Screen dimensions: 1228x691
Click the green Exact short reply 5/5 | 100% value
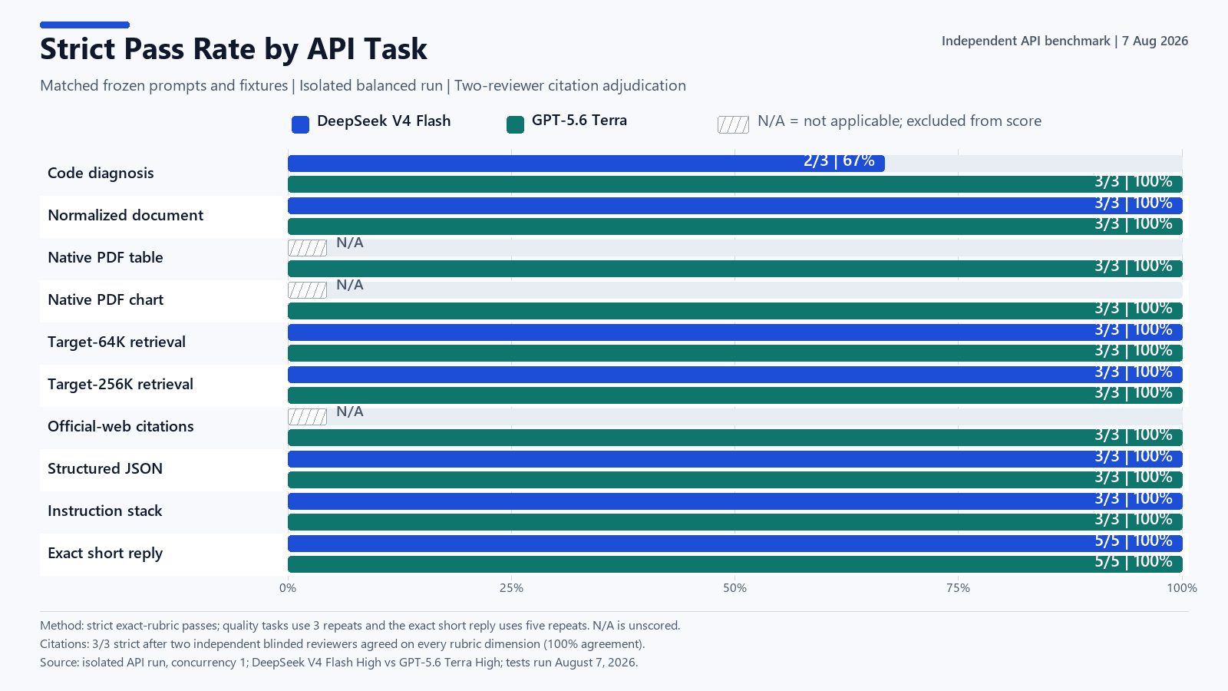tap(1134, 562)
